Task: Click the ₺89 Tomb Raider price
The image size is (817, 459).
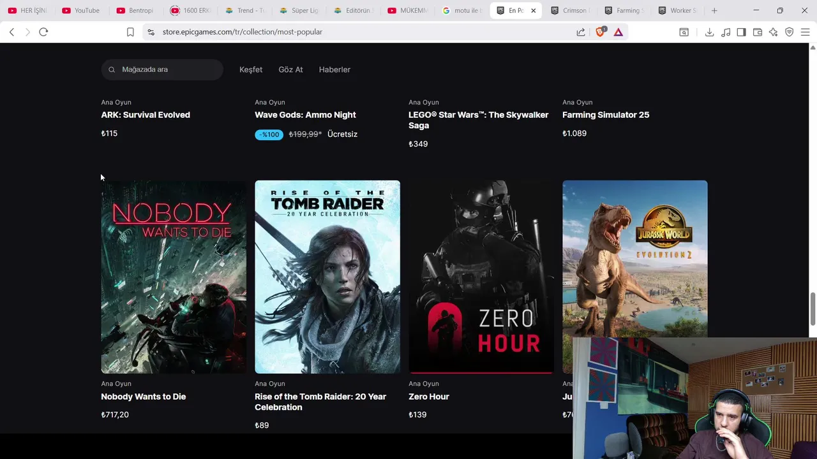Action: click(262, 425)
